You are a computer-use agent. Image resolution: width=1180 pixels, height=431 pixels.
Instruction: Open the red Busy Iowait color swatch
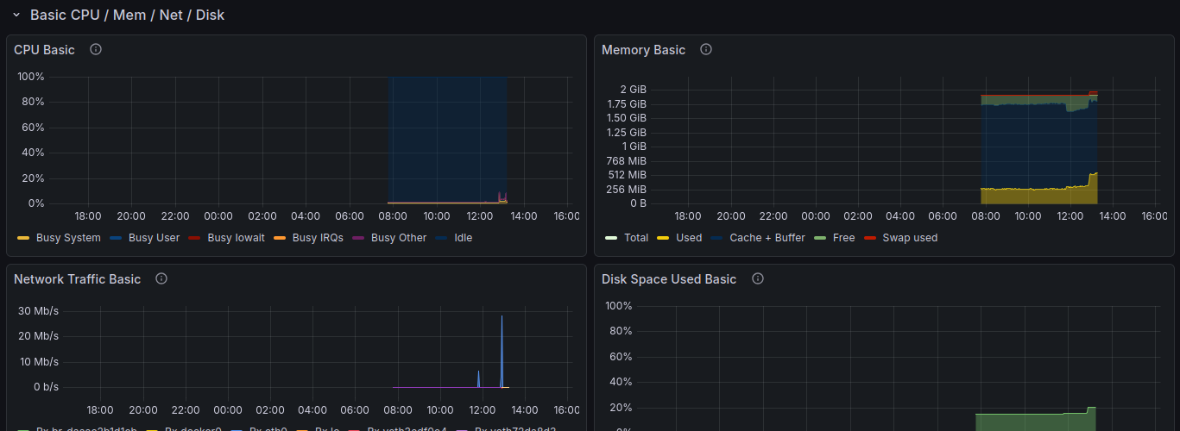(x=194, y=238)
